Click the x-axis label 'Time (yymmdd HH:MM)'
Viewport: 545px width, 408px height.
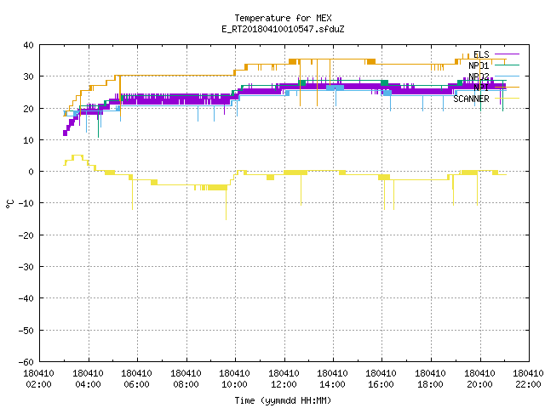(x=283, y=400)
